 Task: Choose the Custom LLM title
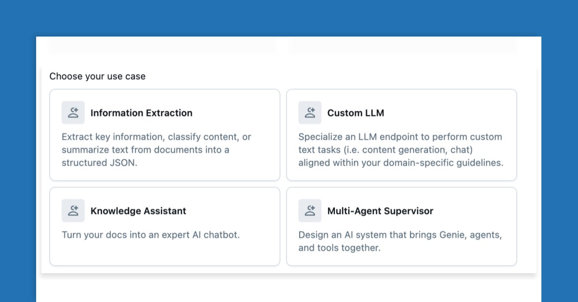click(356, 113)
